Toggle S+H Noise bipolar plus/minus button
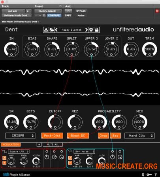Screen dimensions: 160x177 (70, 163)
